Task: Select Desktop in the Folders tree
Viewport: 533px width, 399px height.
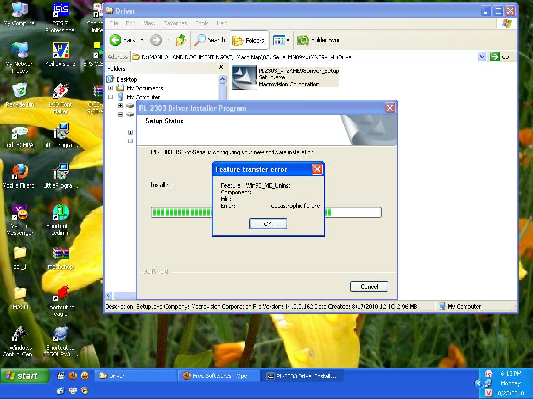Action: (126, 79)
